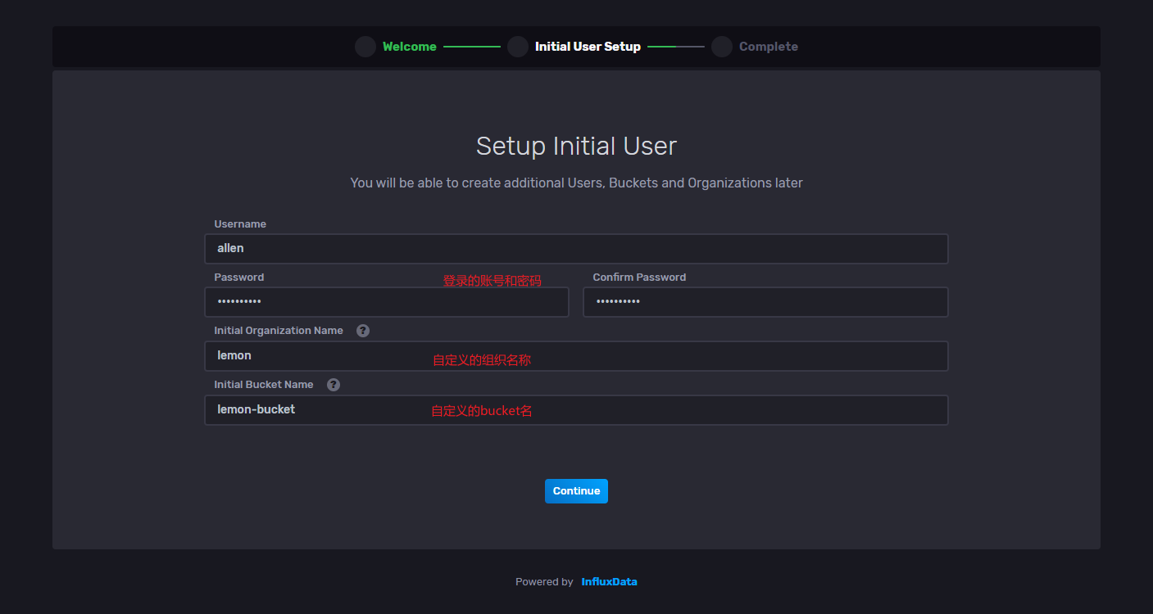Focus the Confirm Password input field
This screenshot has width=1153, height=614.
click(765, 302)
